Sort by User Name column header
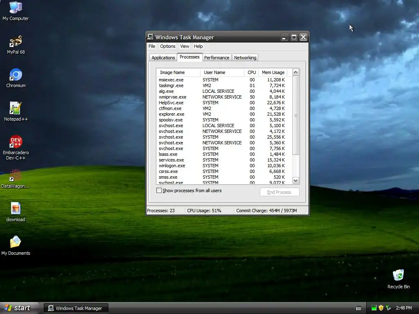 tap(222, 72)
